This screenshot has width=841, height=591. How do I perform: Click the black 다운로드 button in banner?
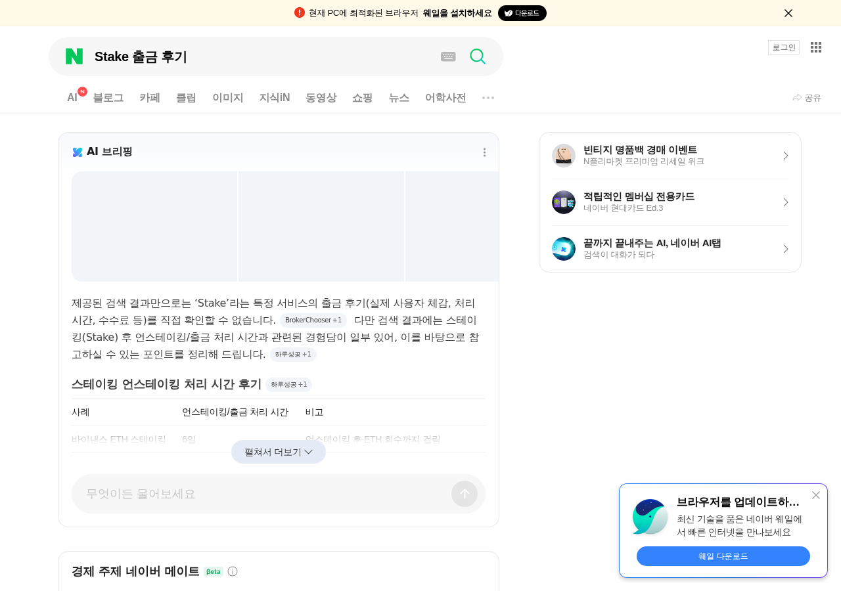coord(522,13)
